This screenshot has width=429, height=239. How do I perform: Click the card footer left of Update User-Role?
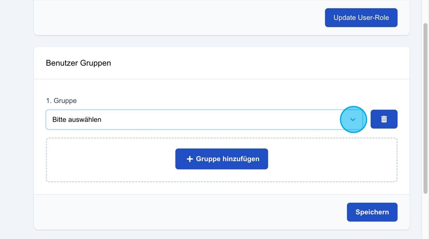pos(172,18)
